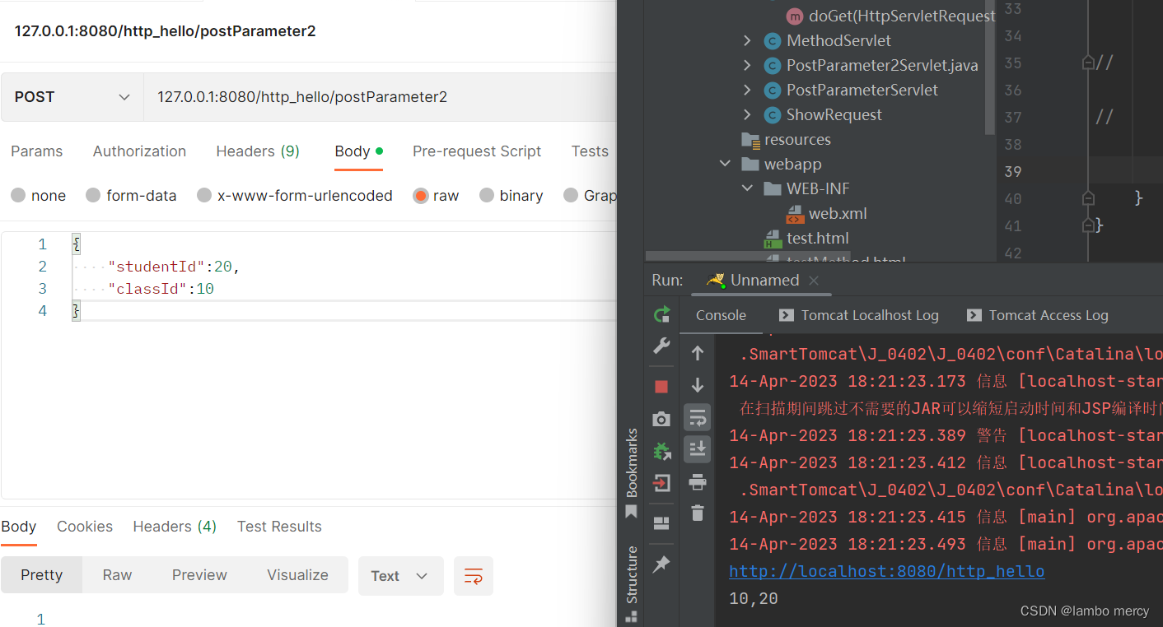The width and height of the screenshot is (1163, 627).
Task: Click the print icon in console toolbar
Action: (698, 481)
